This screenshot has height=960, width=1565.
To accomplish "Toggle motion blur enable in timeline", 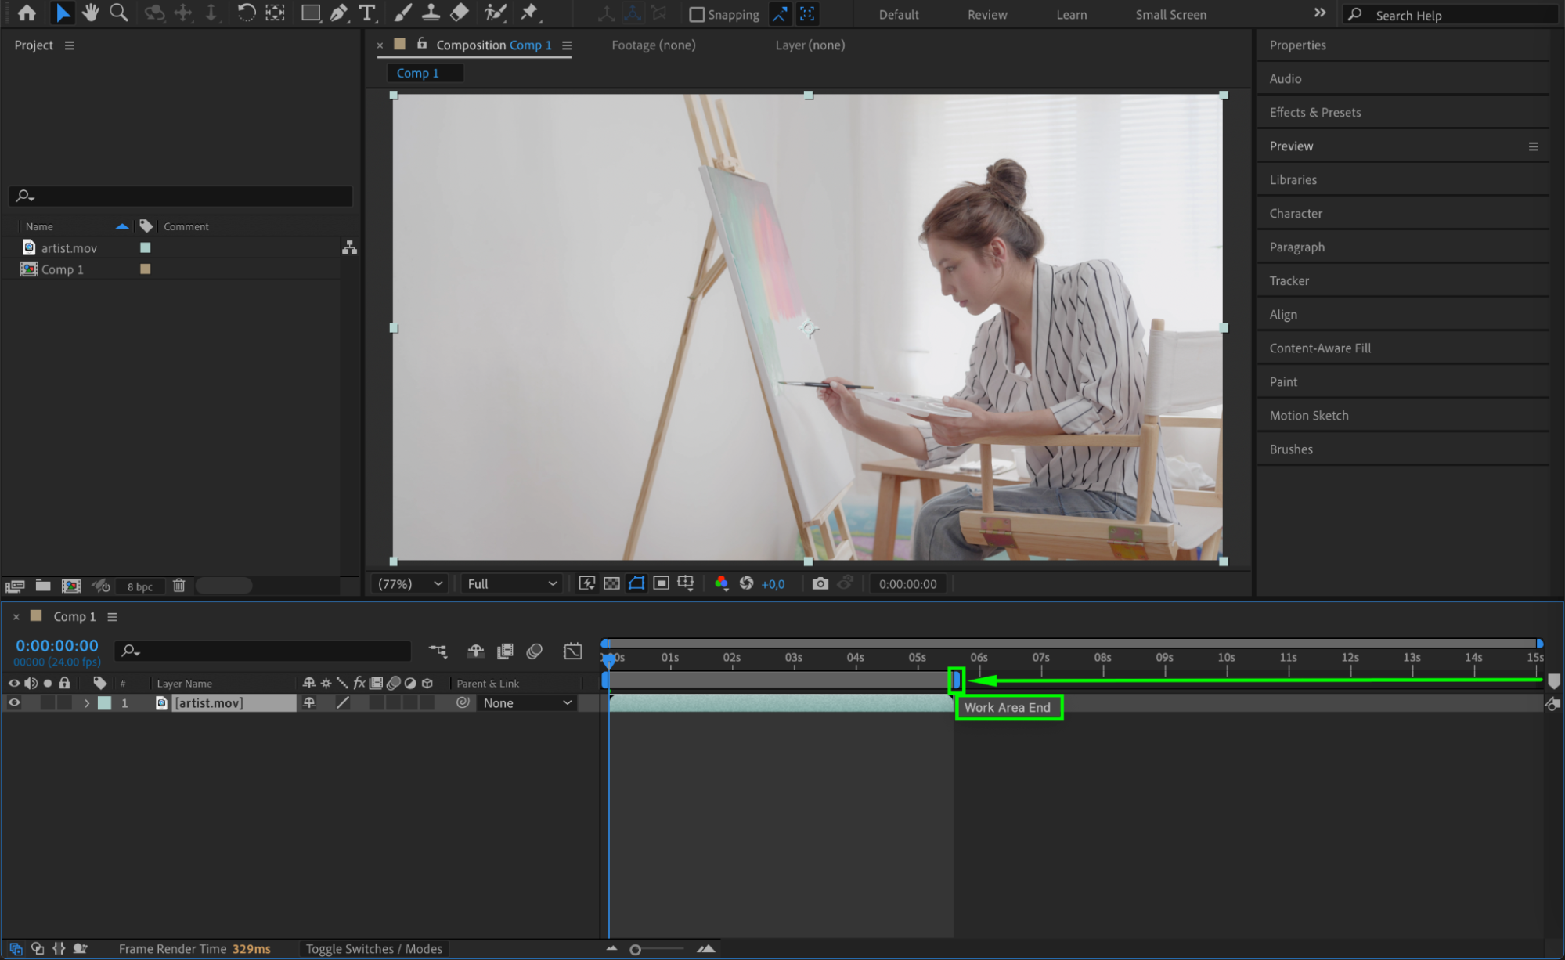I will 535,651.
